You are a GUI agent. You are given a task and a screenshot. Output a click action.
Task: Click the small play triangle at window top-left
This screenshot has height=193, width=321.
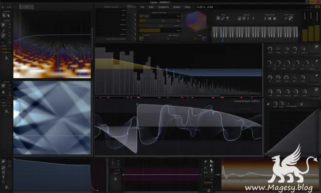coord(3,7)
